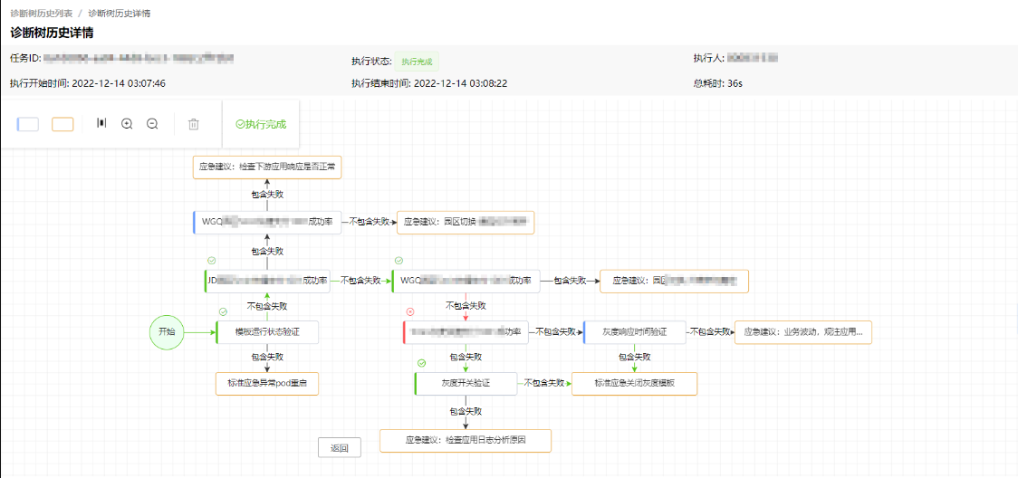The width and height of the screenshot is (1018, 478).
Task: Select the 灰度开关验证 node
Action: [466, 383]
